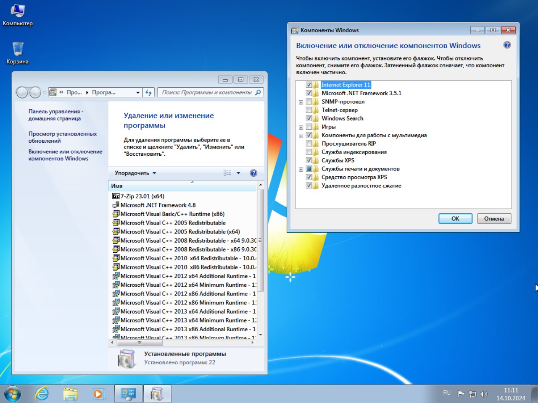This screenshot has height=403, width=538.
Task: Uncheck the Internet Explorer 11 checkbox
Action: click(x=309, y=85)
